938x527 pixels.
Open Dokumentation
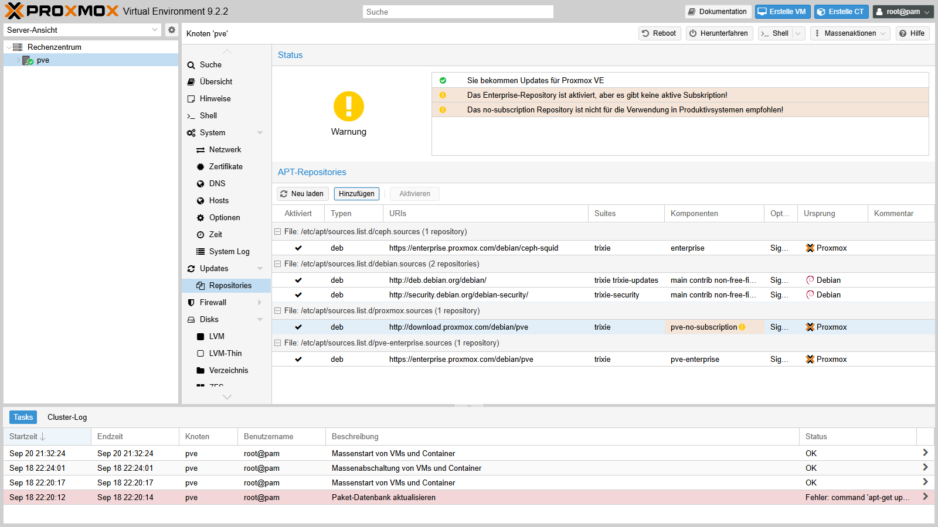[718, 12]
